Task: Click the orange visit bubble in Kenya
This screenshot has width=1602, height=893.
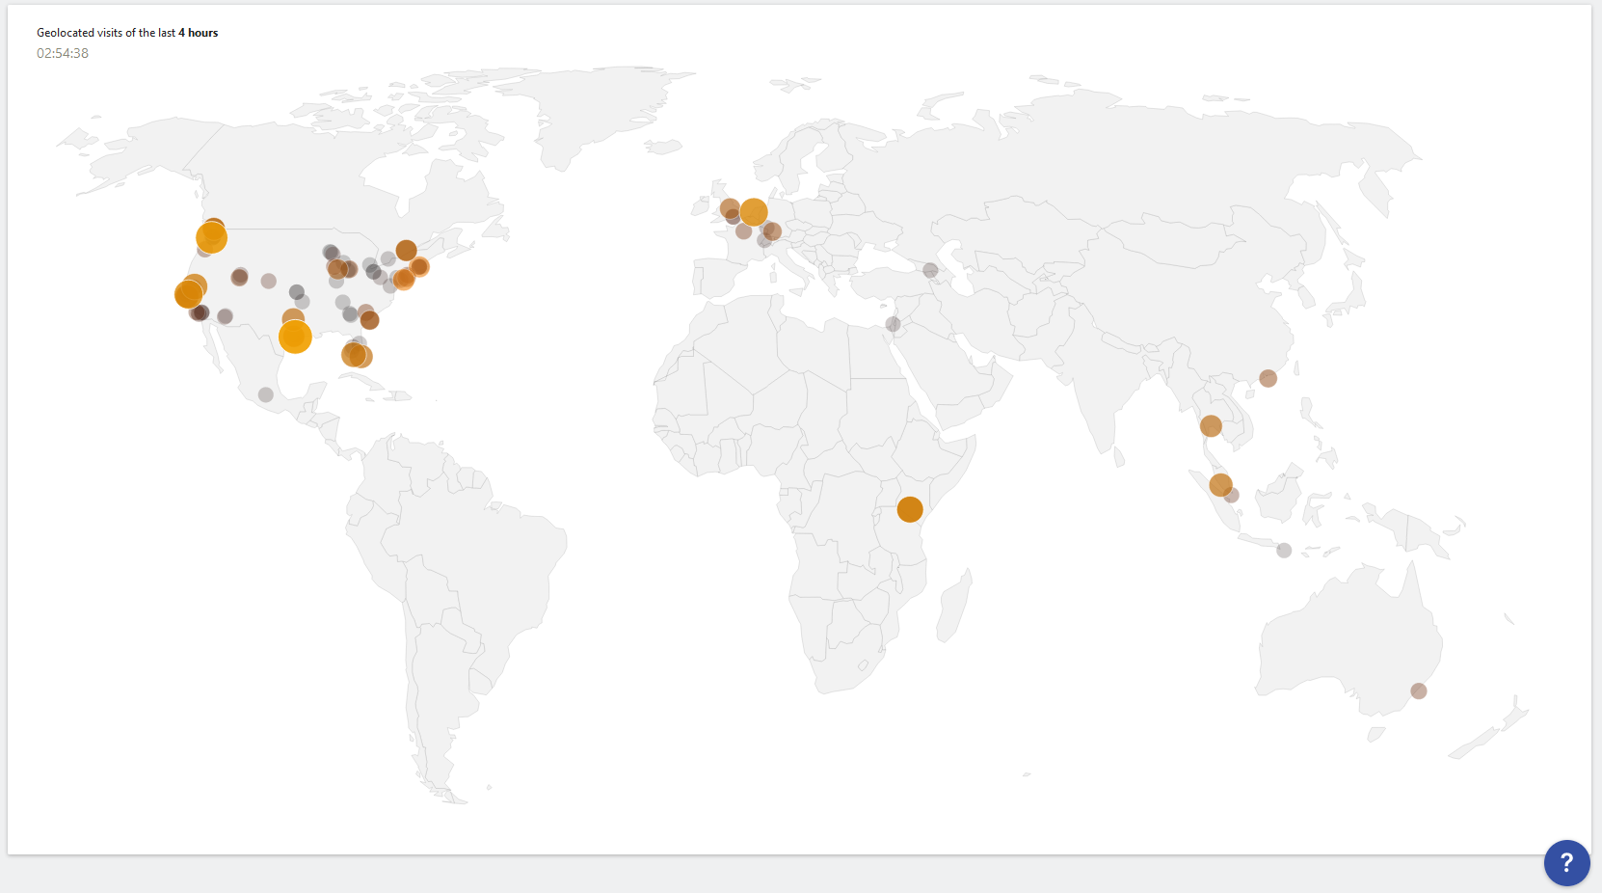Action: [910, 509]
